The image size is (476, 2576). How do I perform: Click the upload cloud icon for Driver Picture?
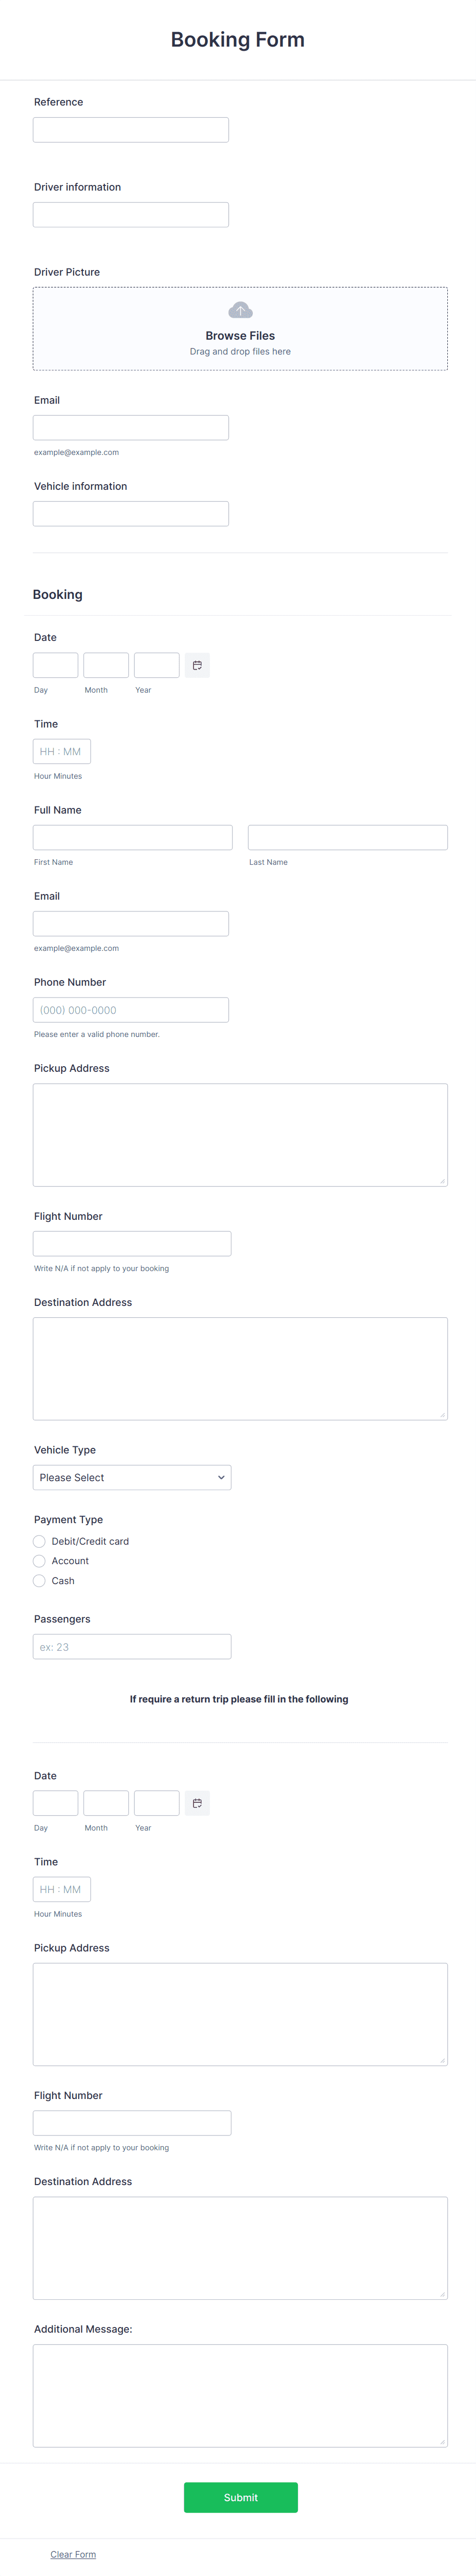point(240,310)
